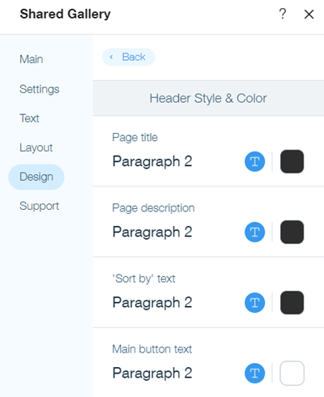
Task: Click Paragraph 2 under Page title
Action: tap(152, 161)
